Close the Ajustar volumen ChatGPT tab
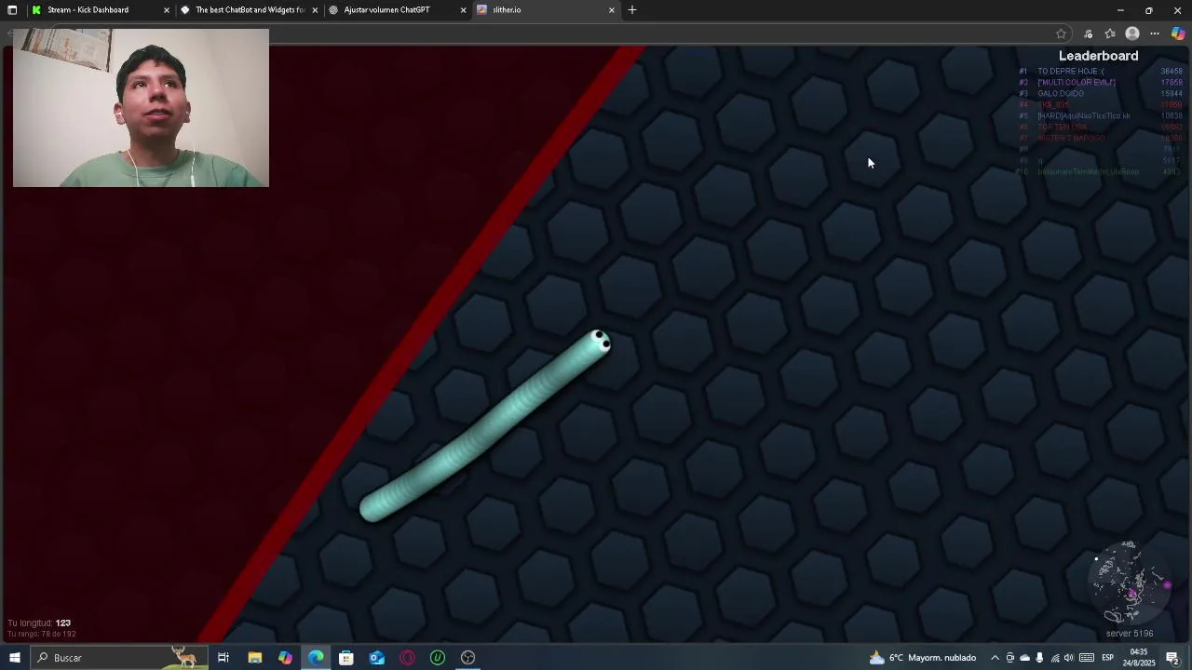The width and height of the screenshot is (1192, 670). 463,10
